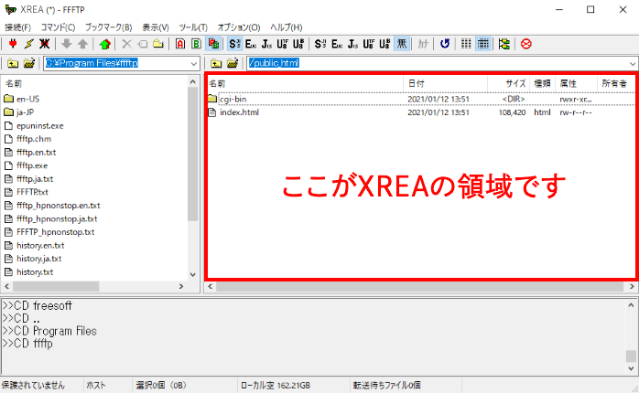Open the remote change-folder icon
The width and height of the screenshot is (639, 393).
(x=233, y=63)
